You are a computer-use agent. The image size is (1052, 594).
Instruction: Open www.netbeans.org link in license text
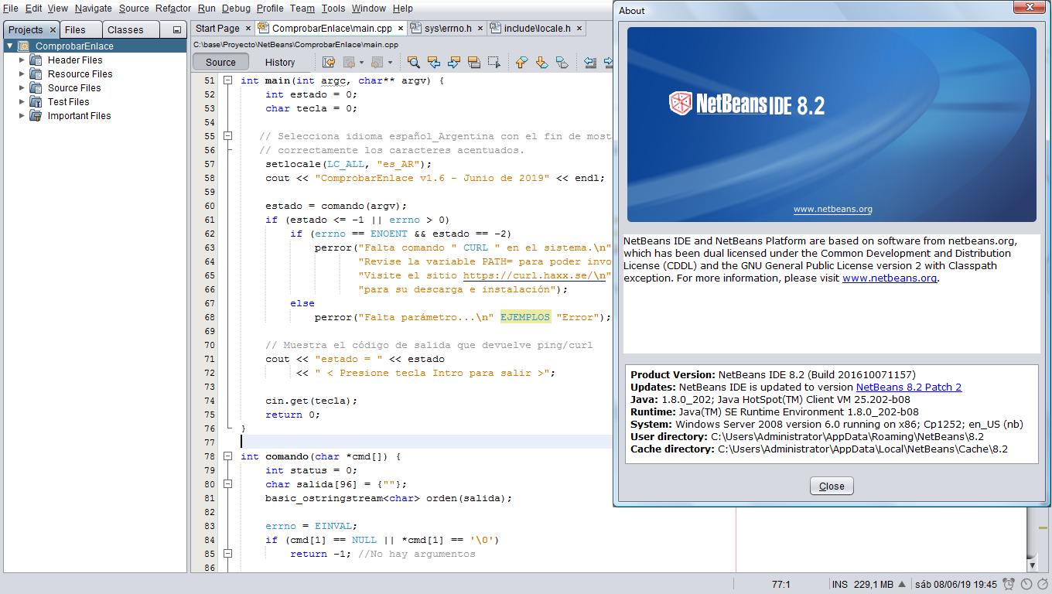[890, 278]
